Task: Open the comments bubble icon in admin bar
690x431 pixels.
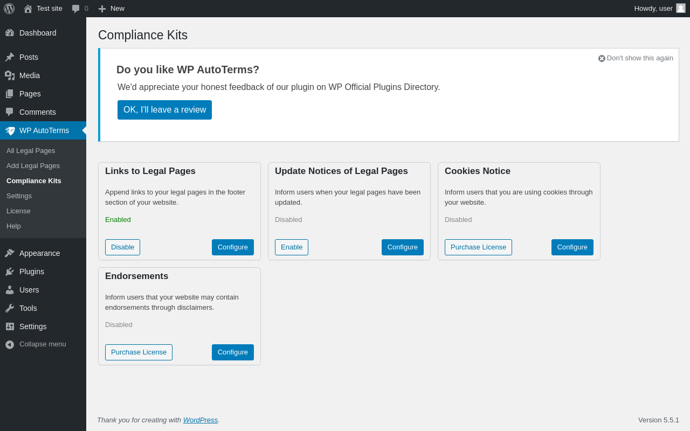Action: point(76,9)
